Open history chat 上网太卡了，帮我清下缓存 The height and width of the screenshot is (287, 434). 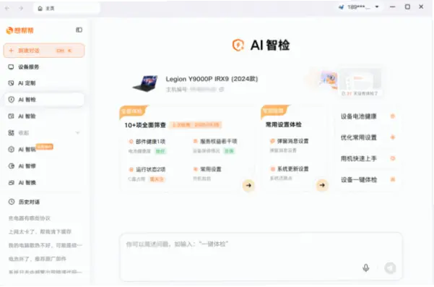40,231
